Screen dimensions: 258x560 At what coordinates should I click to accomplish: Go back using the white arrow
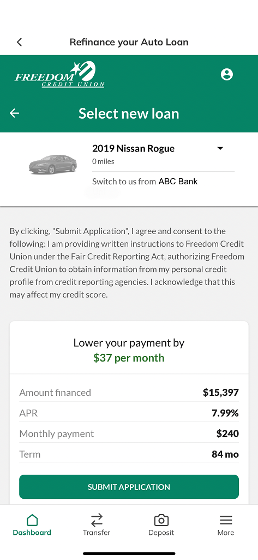[15, 113]
